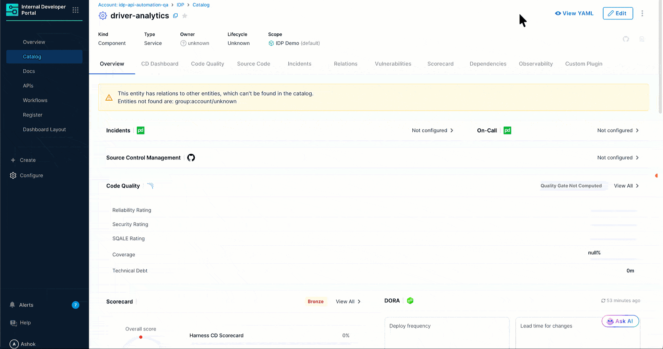
Task: Open the Incidents tab
Action: pyautogui.click(x=299, y=64)
